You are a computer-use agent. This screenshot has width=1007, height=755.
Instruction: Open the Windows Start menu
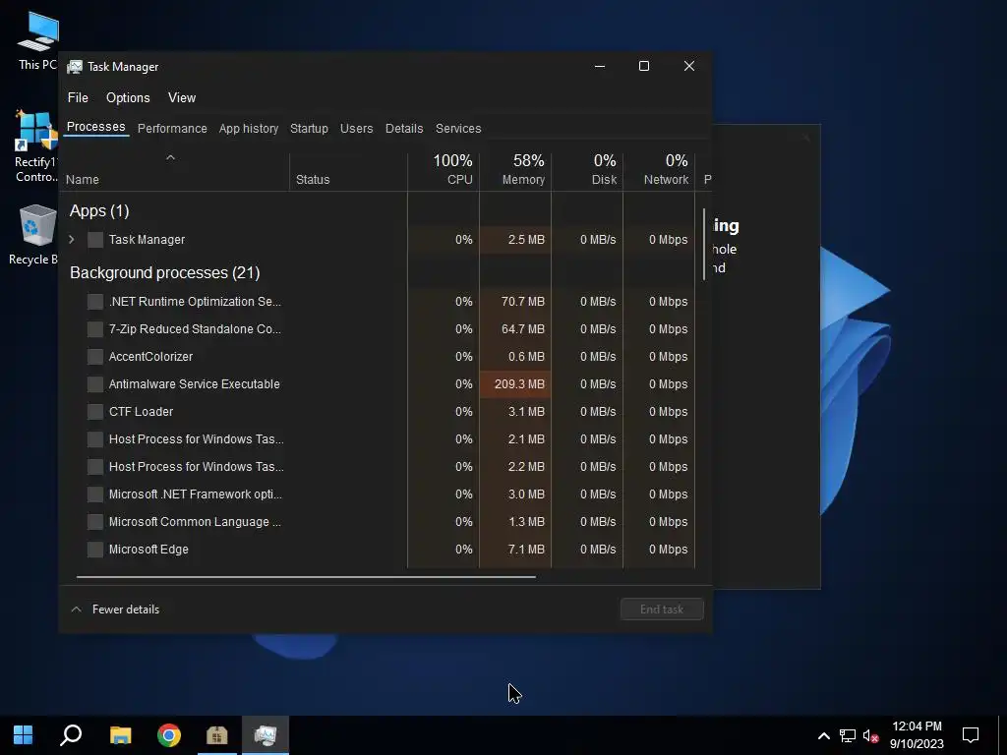(x=24, y=735)
